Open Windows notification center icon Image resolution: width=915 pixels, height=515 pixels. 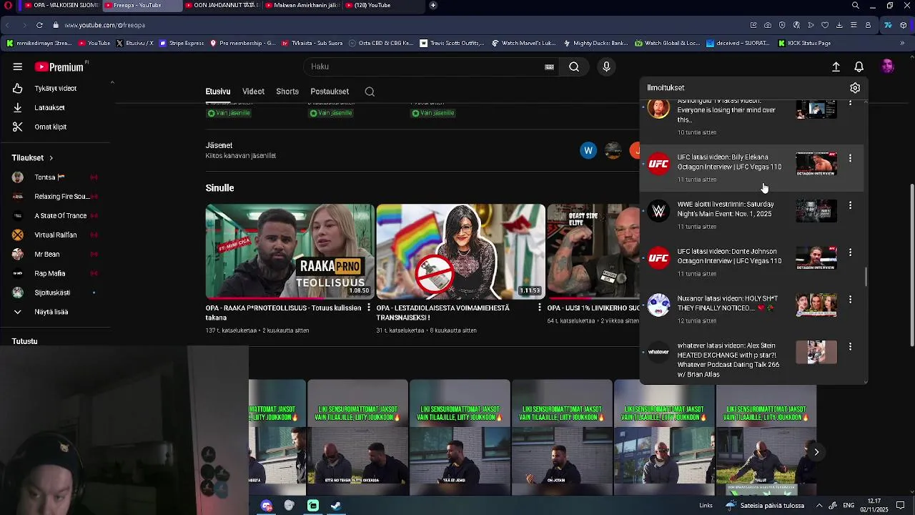(x=901, y=506)
